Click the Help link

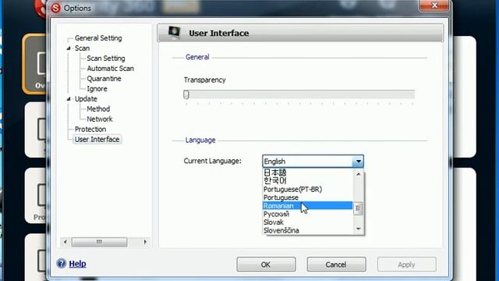(77, 264)
